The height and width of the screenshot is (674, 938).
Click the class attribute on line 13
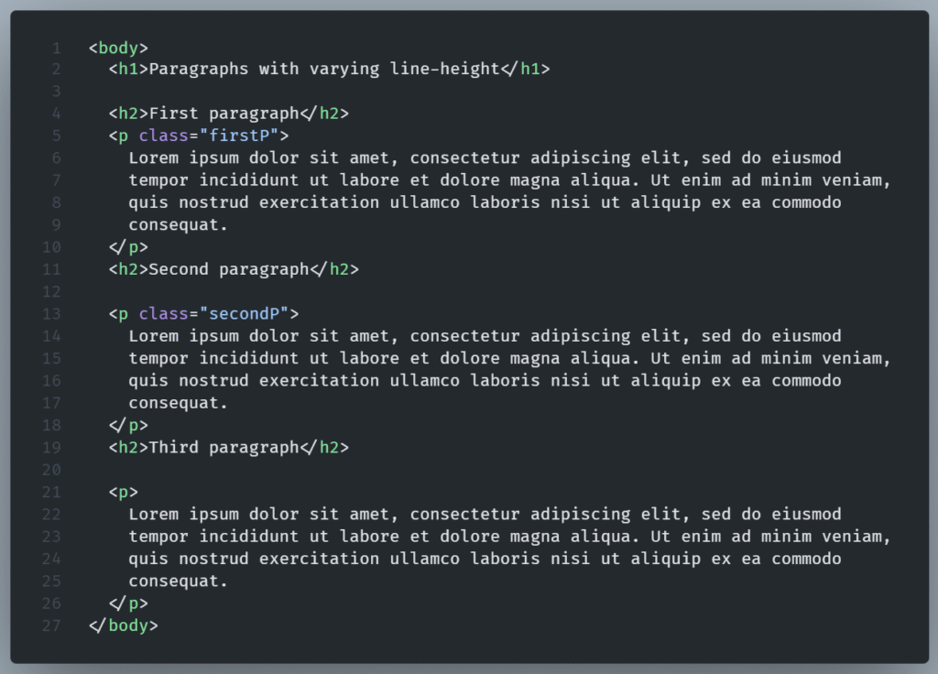point(163,314)
